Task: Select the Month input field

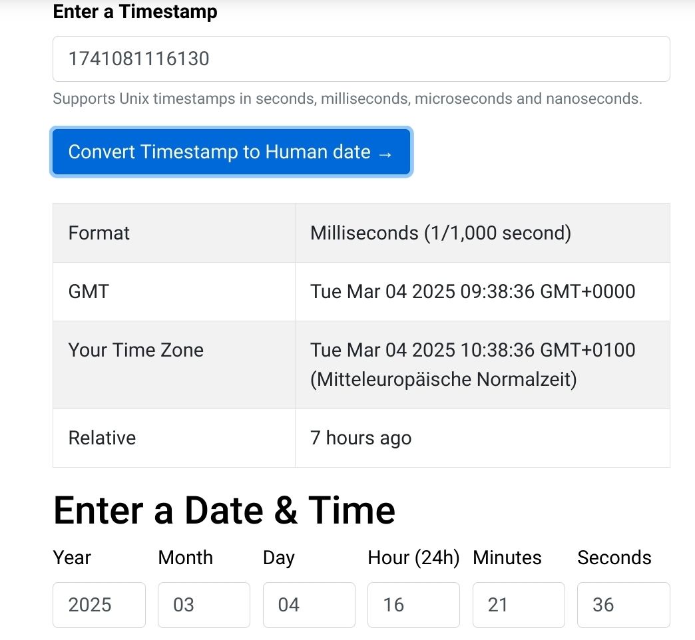Action: coord(204,605)
